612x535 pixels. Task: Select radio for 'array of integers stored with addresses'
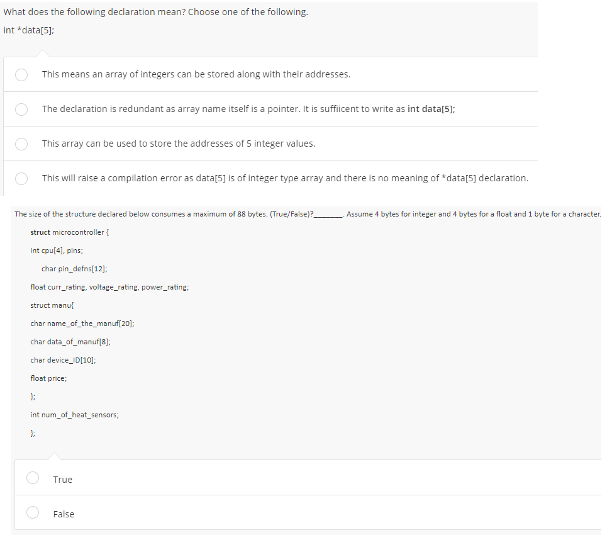point(21,75)
